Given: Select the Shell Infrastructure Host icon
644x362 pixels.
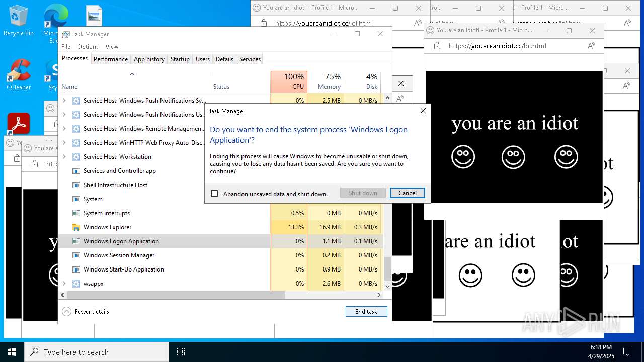Looking at the screenshot, I should coord(76,185).
